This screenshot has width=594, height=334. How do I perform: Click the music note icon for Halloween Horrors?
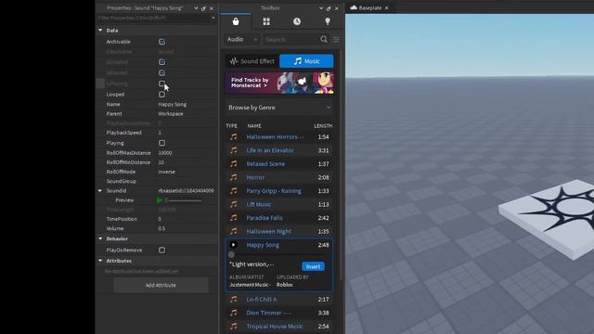(x=234, y=136)
